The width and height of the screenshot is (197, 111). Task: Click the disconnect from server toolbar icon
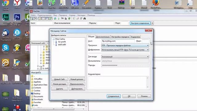66,18
